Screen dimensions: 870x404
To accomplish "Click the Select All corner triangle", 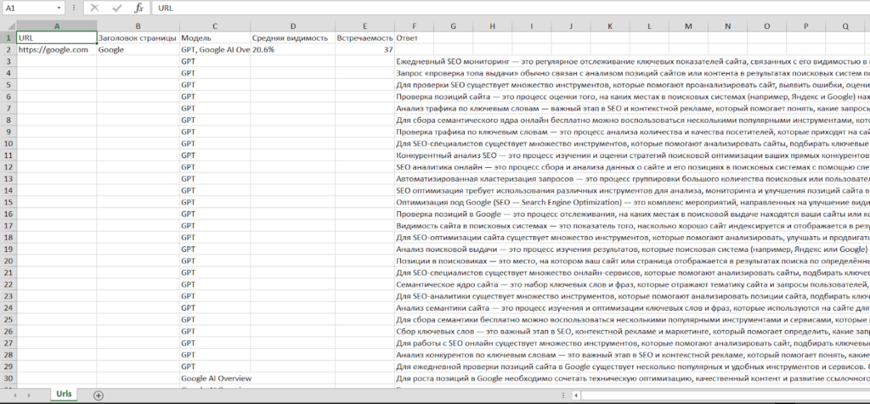I will tap(8, 25).
